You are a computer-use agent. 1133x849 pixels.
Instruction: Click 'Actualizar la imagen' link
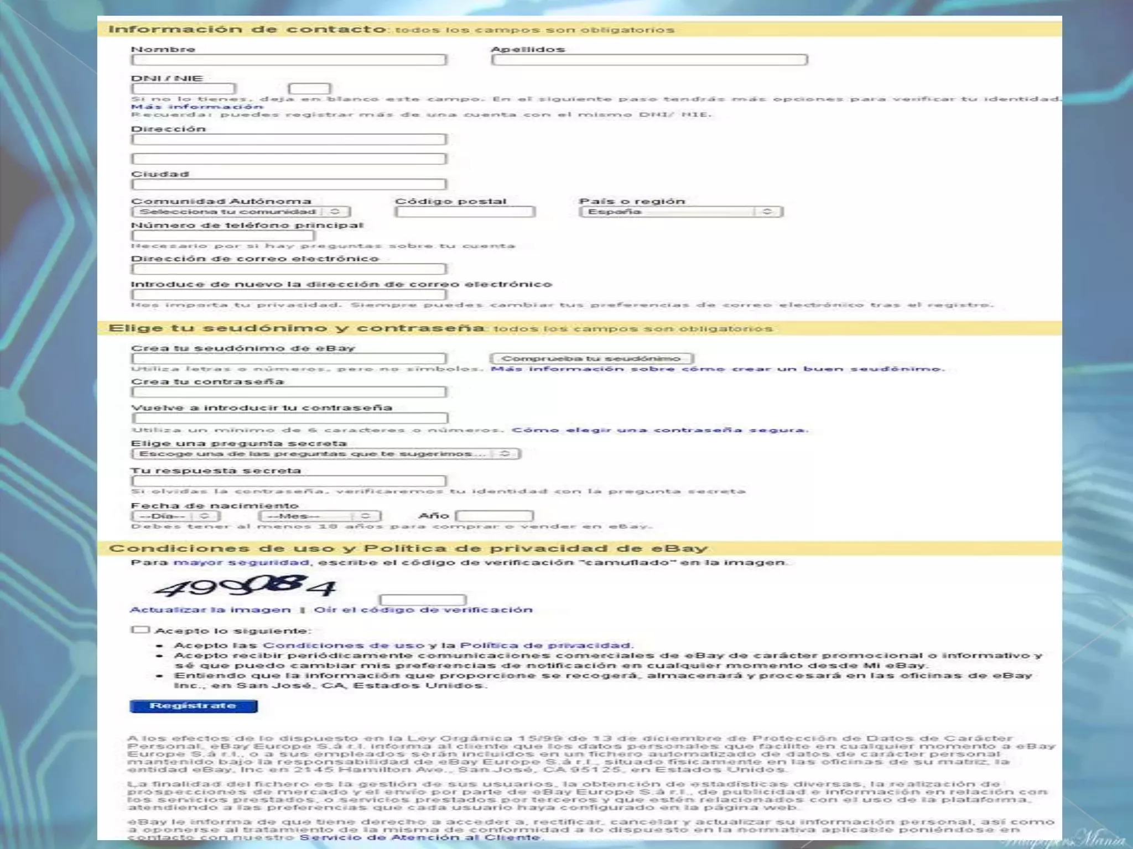pos(210,610)
